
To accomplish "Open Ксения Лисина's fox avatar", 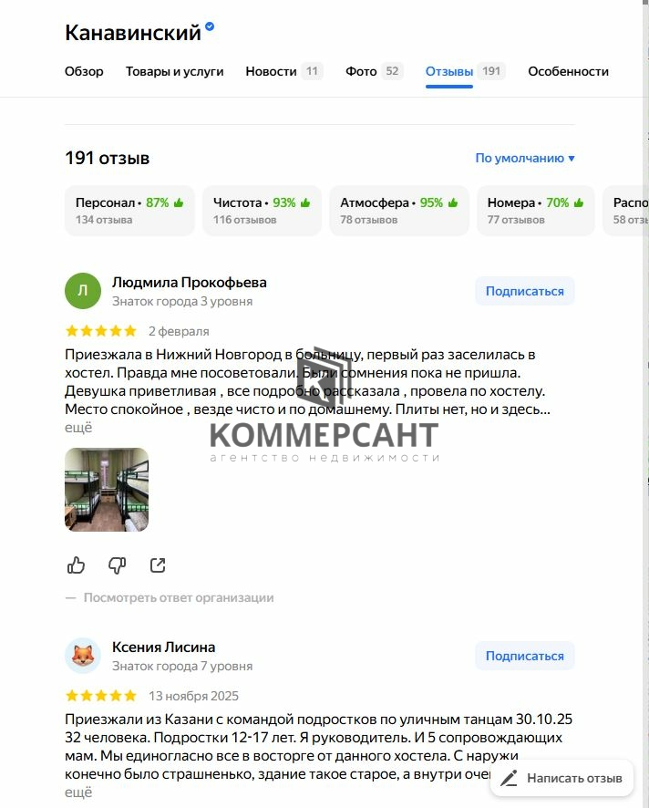I will 83,656.
